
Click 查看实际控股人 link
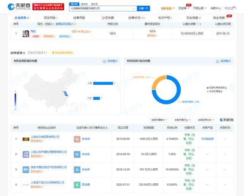tap(66, 24)
